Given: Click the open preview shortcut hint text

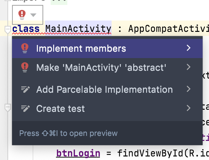Looking at the screenshot, I should tap(68, 133).
